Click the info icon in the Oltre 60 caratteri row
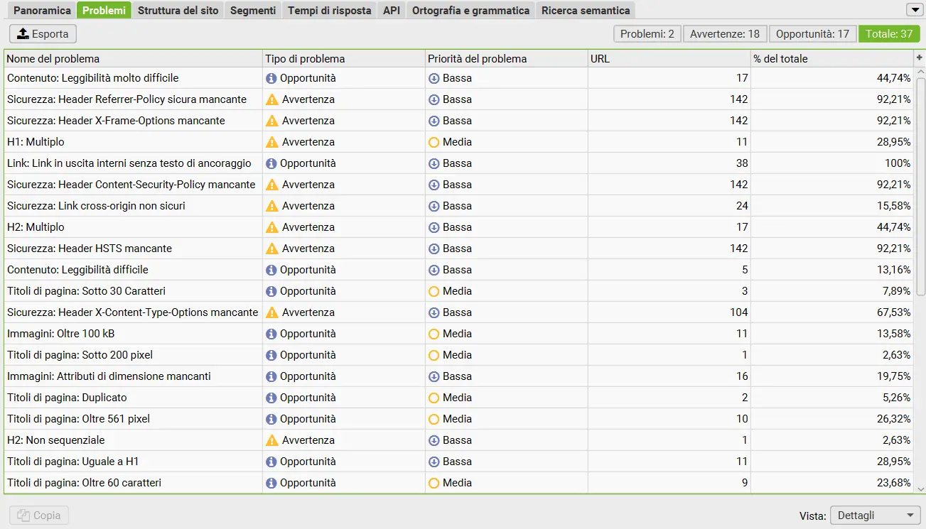 click(271, 483)
